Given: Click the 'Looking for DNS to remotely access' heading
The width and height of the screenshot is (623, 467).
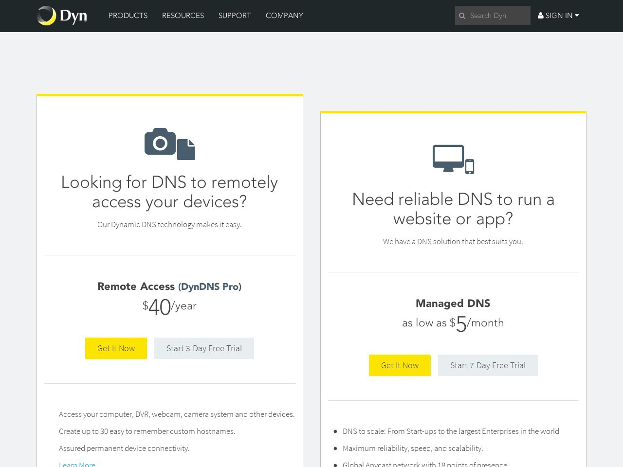Looking at the screenshot, I should coord(169,192).
